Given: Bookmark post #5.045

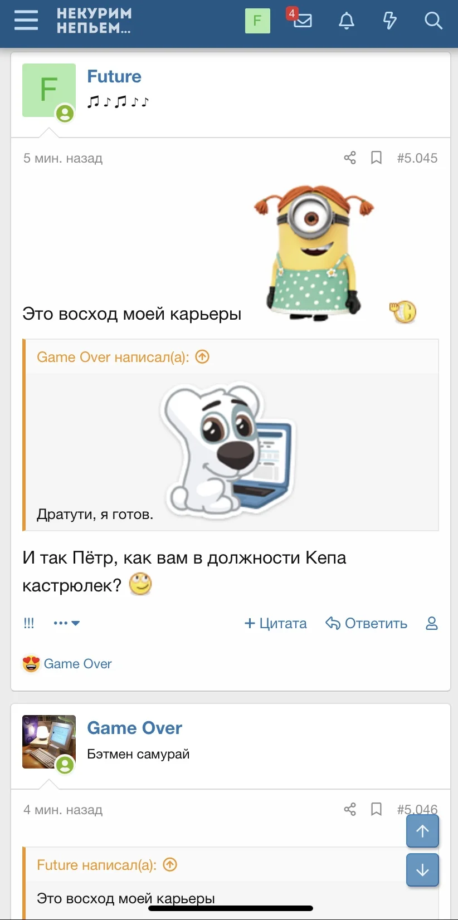Looking at the screenshot, I should click(x=377, y=158).
